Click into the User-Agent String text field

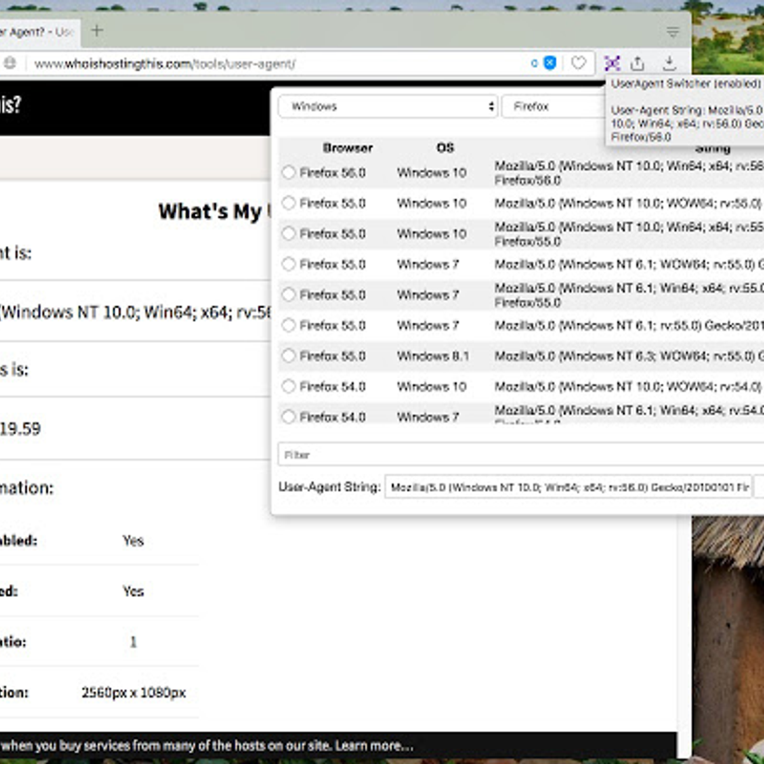pos(569,487)
